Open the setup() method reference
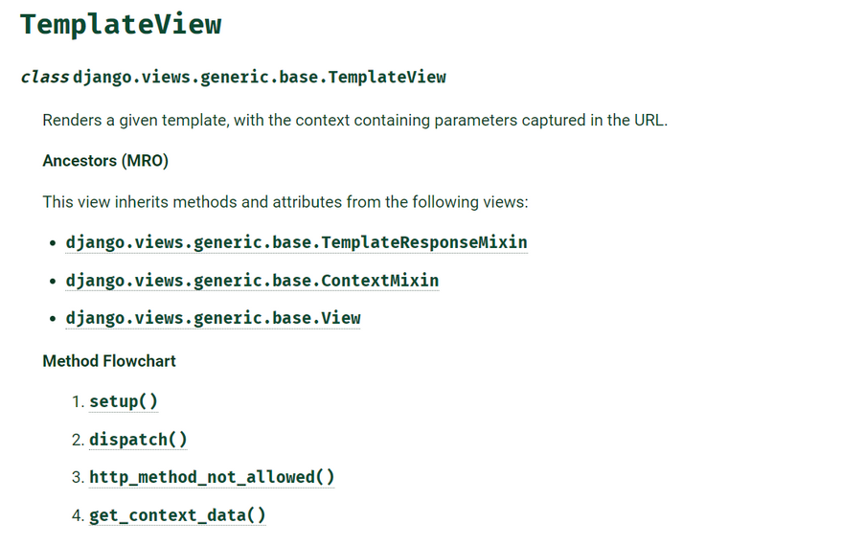 (x=124, y=401)
